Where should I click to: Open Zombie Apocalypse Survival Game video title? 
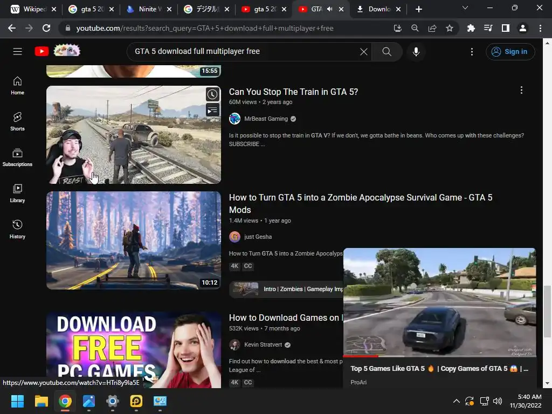click(x=361, y=203)
